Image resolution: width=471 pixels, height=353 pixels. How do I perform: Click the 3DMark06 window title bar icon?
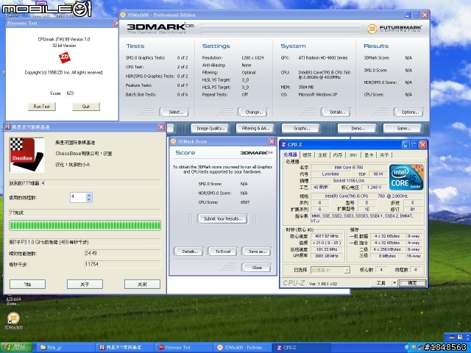123,15
